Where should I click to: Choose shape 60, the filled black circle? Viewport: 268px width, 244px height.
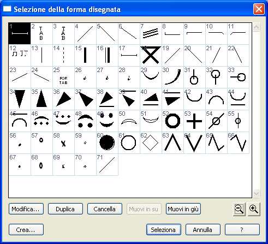click(x=107, y=142)
